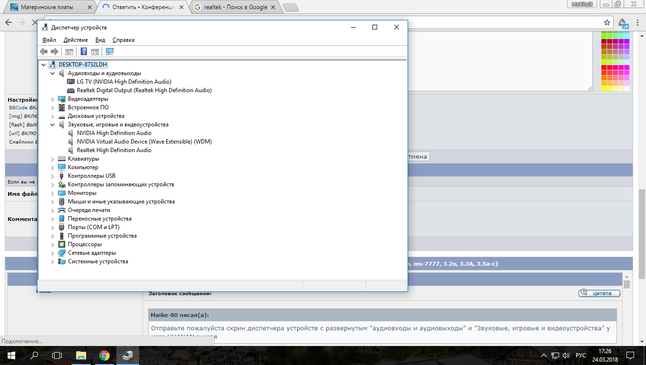Pick the gray swatch in the color palette

621,57
